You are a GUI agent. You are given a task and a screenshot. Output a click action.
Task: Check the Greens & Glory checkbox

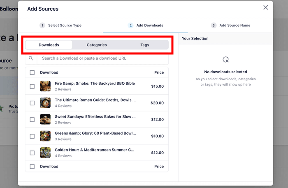point(32,136)
